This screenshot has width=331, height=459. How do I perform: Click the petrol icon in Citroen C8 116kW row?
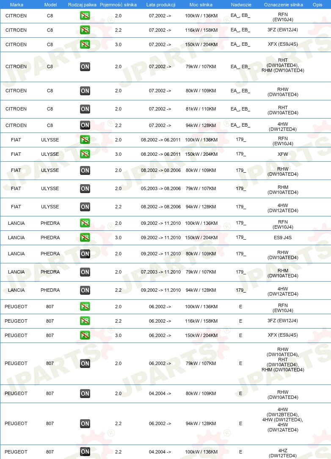tap(85, 30)
